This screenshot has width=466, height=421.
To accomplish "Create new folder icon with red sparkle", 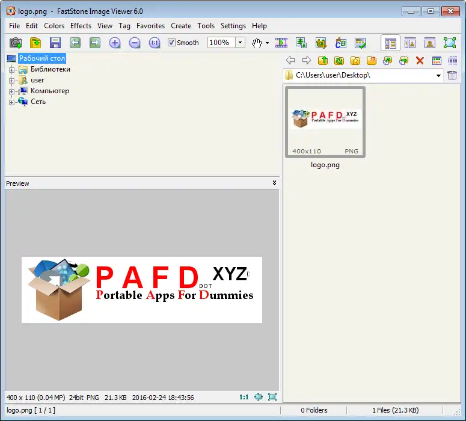I will click(372, 60).
